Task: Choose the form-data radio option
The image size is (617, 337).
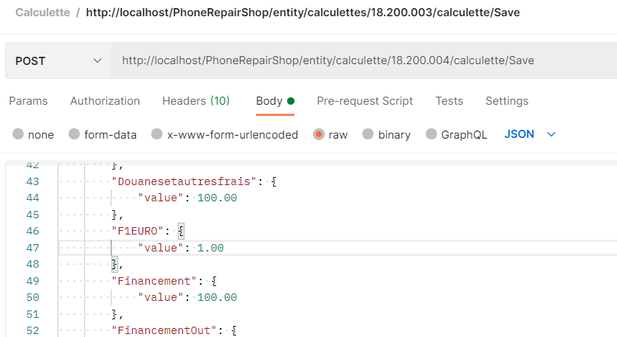Action: coord(74,134)
